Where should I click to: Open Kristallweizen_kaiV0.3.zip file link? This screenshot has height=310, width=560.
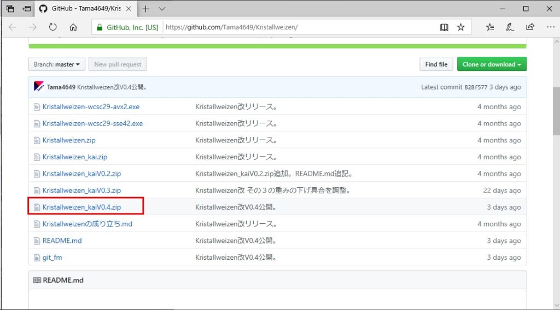pos(82,190)
